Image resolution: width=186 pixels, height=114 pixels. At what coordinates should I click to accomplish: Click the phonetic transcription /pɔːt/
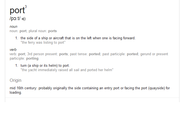[x=15, y=18]
